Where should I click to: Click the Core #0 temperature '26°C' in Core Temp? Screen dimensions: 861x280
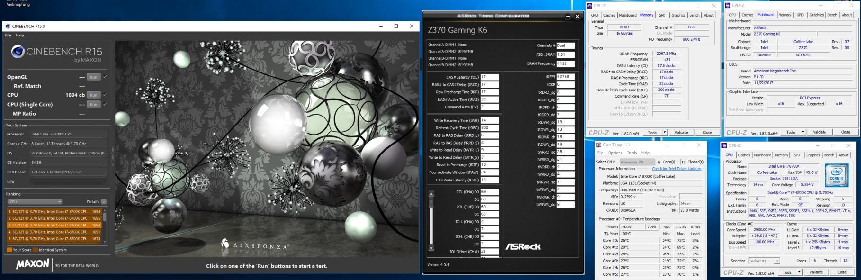625,241
